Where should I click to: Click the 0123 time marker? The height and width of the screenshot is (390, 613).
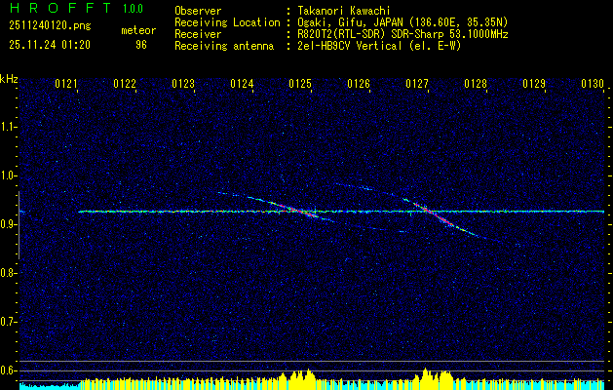click(183, 84)
